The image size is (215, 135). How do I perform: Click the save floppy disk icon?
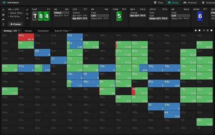(x=3, y=14)
